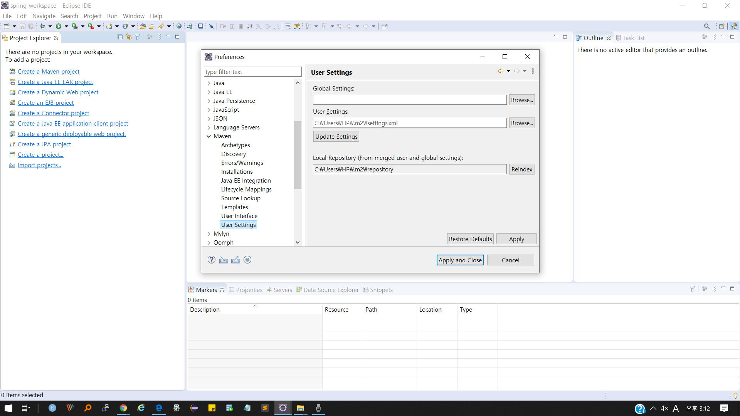
Task: Open the Windows Start menu
Action: tap(8, 408)
